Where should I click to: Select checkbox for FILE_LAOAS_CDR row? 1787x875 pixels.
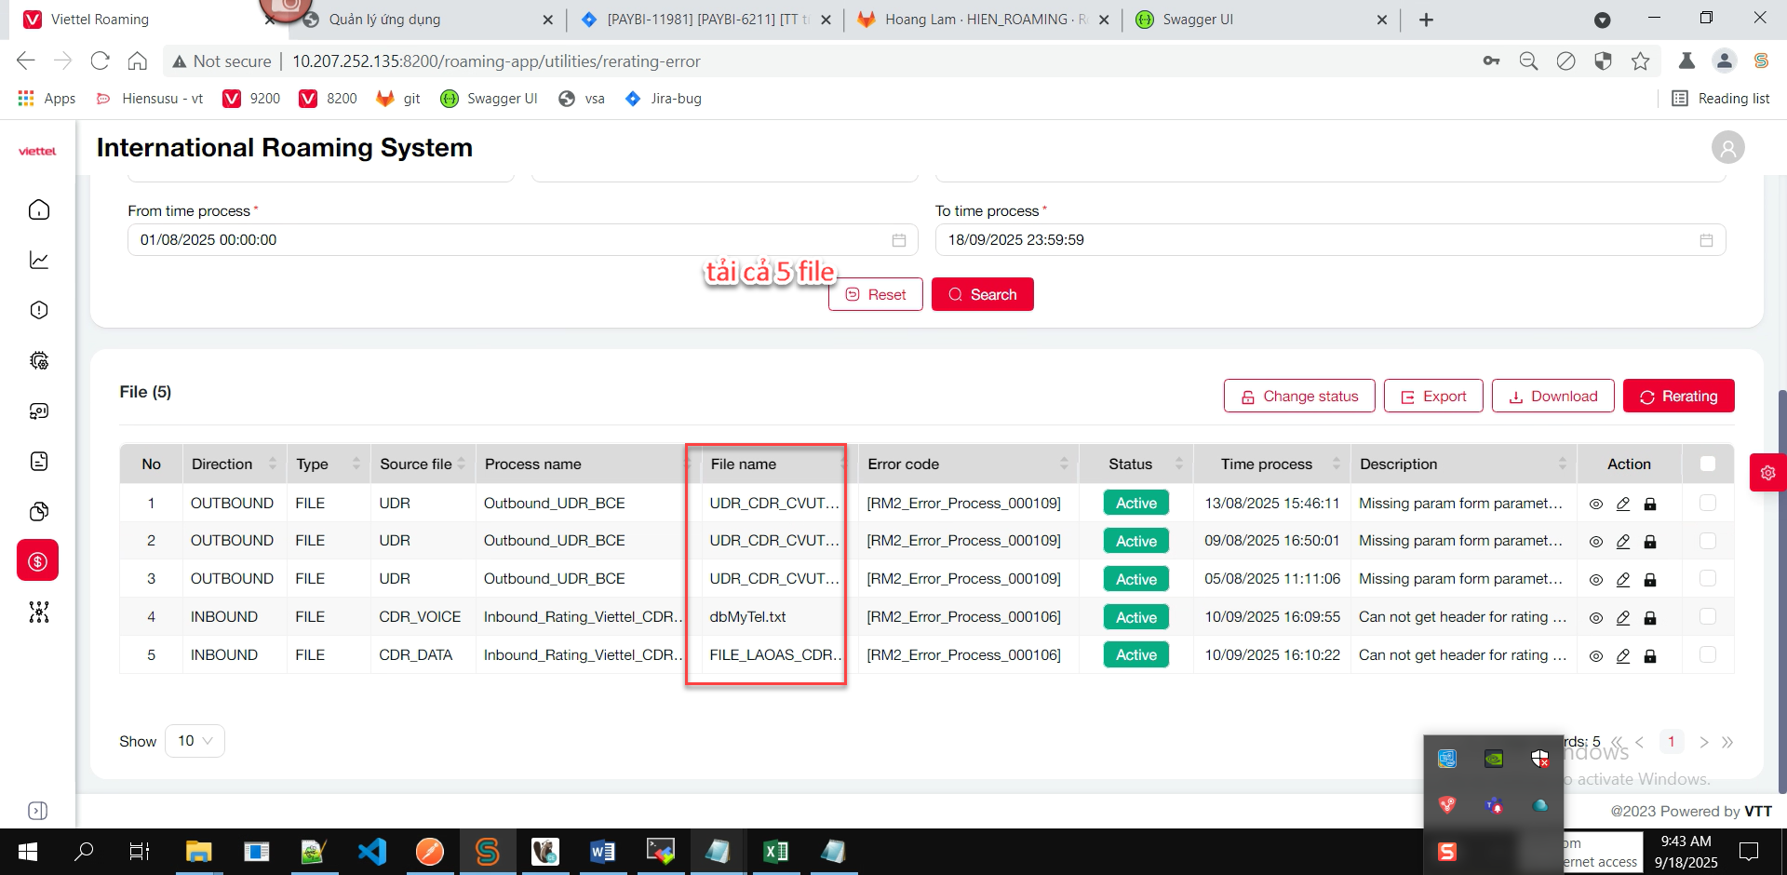coord(1707,655)
